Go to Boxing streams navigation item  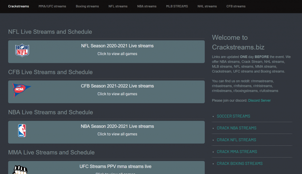click(87, 6)
